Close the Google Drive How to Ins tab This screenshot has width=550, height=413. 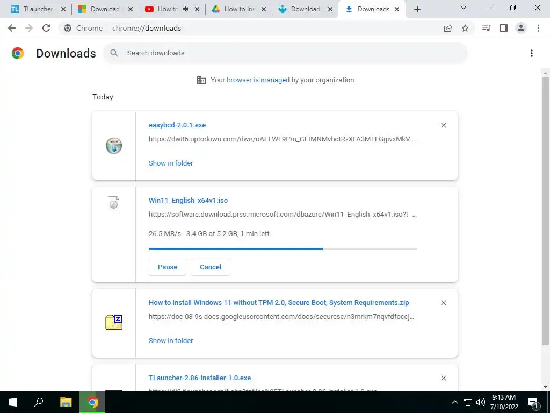(x=264, y=10)
